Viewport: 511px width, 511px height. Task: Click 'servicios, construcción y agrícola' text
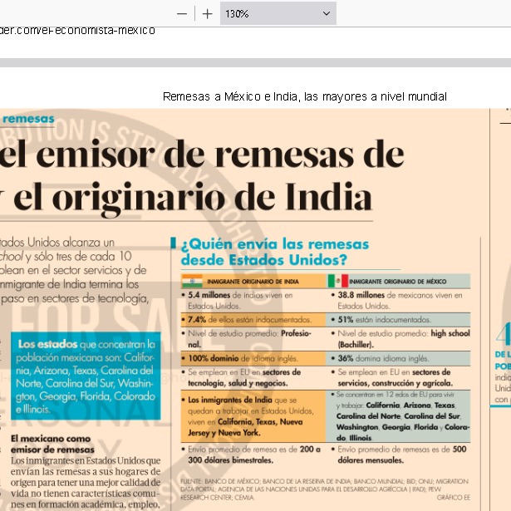tap(396, 383)
